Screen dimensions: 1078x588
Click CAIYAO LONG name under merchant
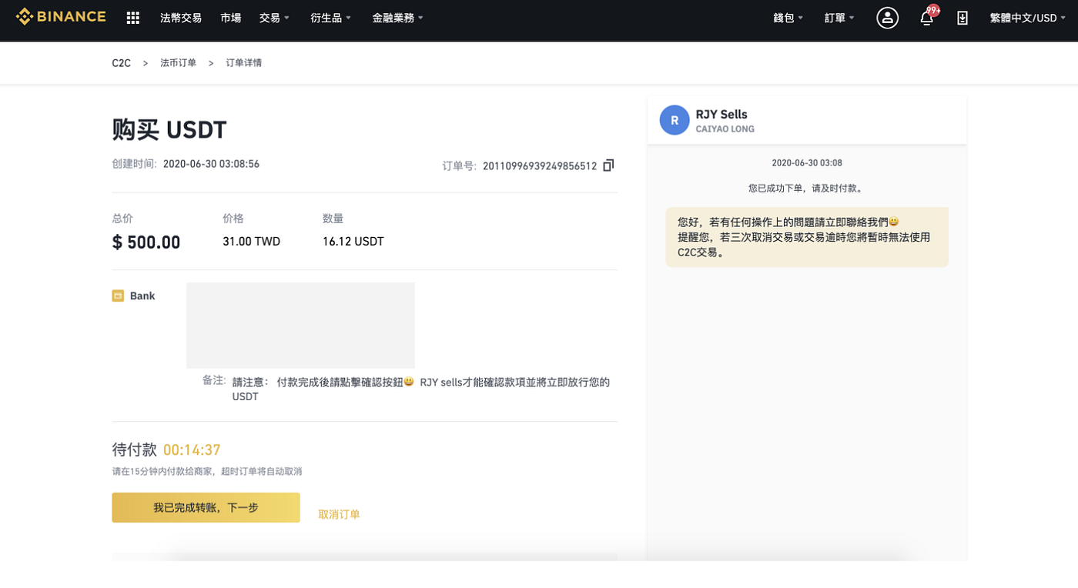click(x=725, y=129)
